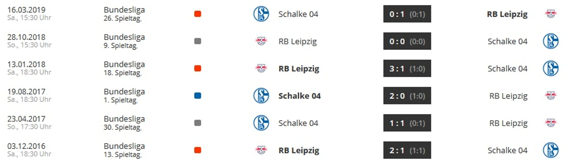
Task: Select bold Schalke 04 name in 19.08.2017 row
Action: click(x=300, y=96)
